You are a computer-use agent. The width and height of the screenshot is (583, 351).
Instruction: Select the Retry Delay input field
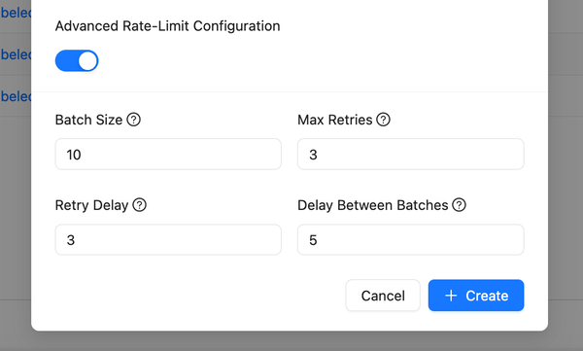point(168,240)
